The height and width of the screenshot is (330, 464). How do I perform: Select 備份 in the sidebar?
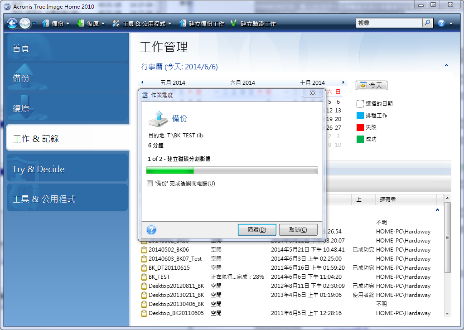[x=68, y=78]
